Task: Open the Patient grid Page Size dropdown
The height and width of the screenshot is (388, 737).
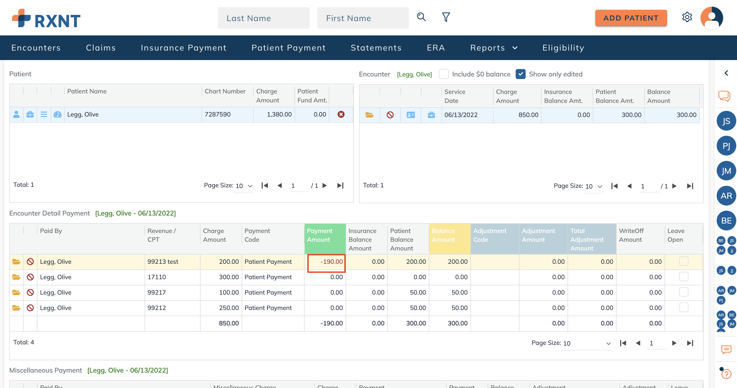Action: click(x=243, y=186)
